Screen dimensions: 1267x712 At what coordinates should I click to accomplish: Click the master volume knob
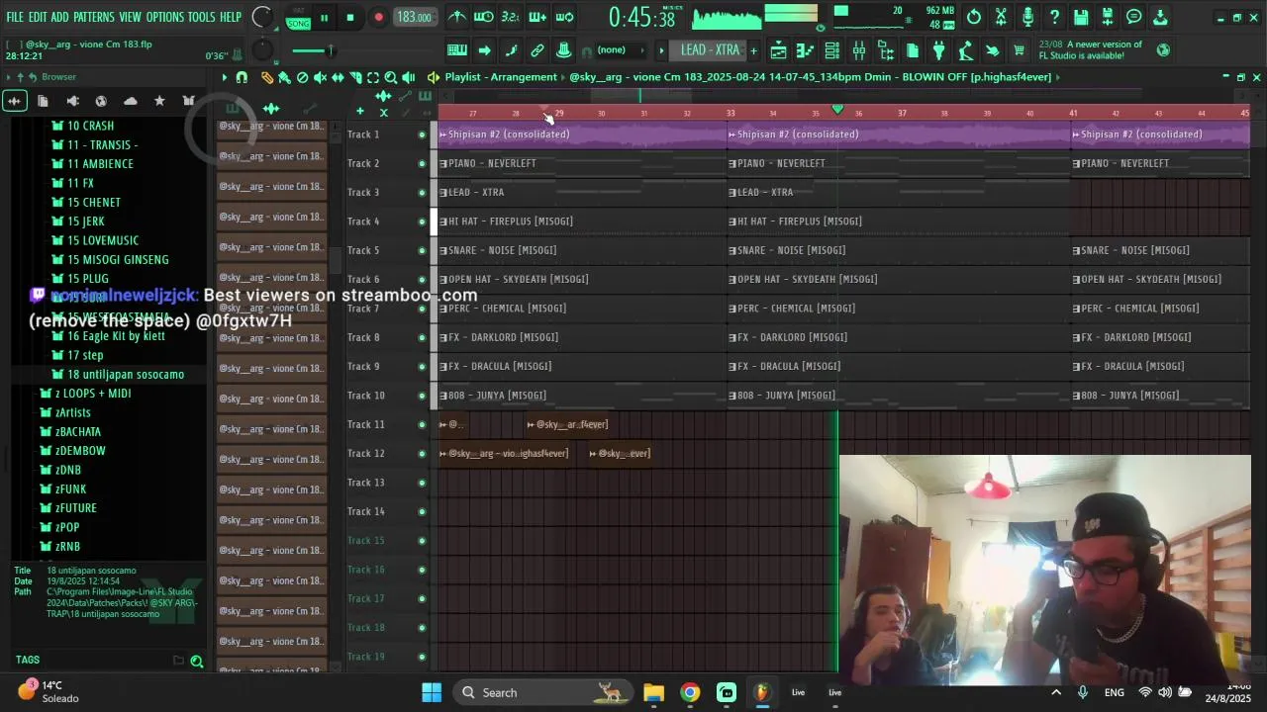[x=261, y=17]
